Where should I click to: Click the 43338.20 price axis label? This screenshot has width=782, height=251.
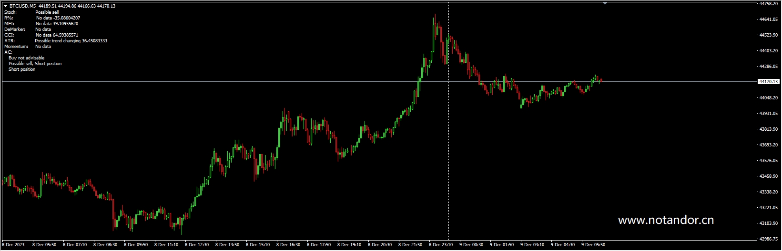(x=768, y=192)
